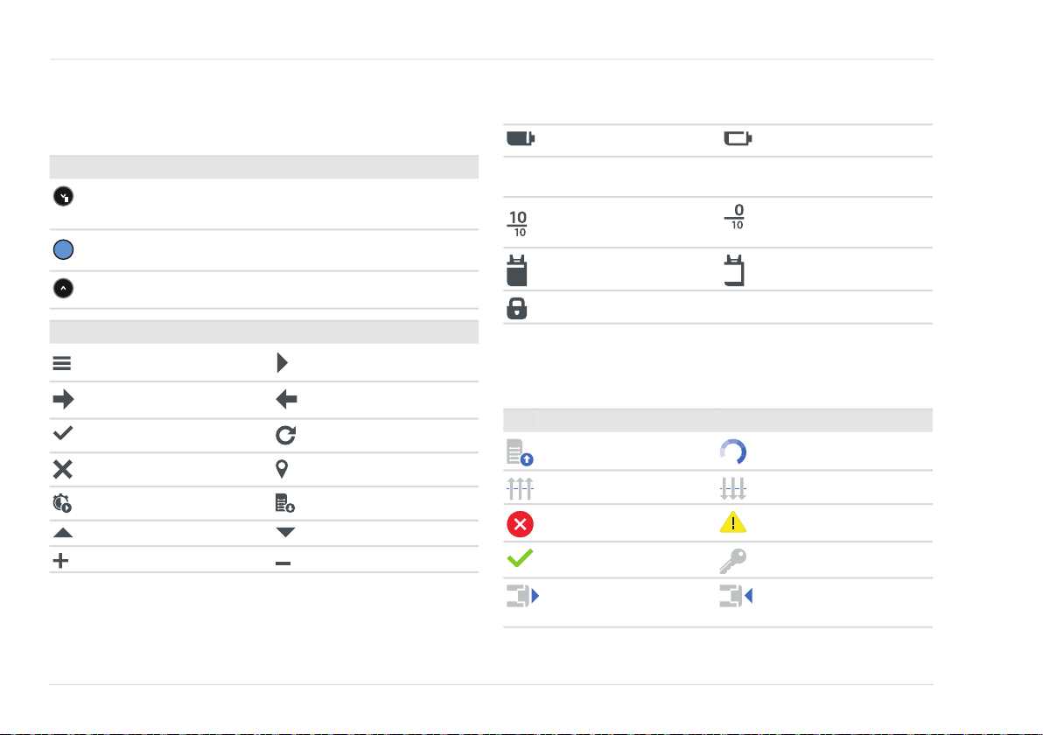1043x735 pixels.
Task: Click the solid right arrow icon
Action: [x=63, y=400]
